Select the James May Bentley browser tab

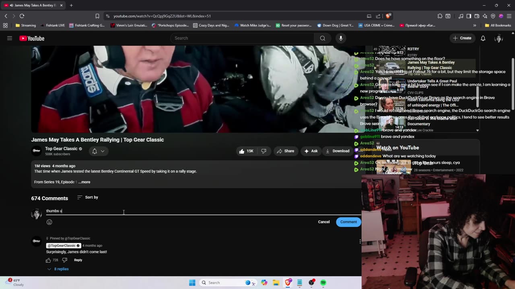pos(33,5)
